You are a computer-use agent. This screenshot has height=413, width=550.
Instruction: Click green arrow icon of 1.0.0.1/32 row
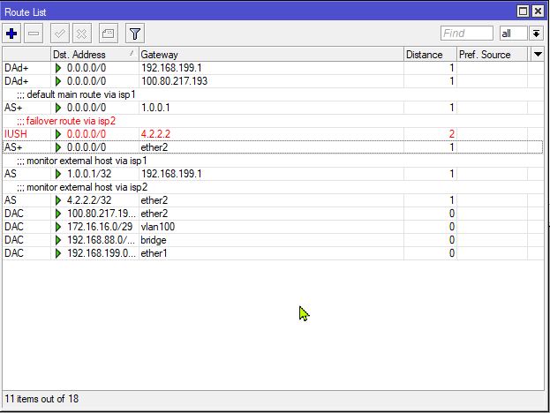pyautogui.click(x=58, y=174)
